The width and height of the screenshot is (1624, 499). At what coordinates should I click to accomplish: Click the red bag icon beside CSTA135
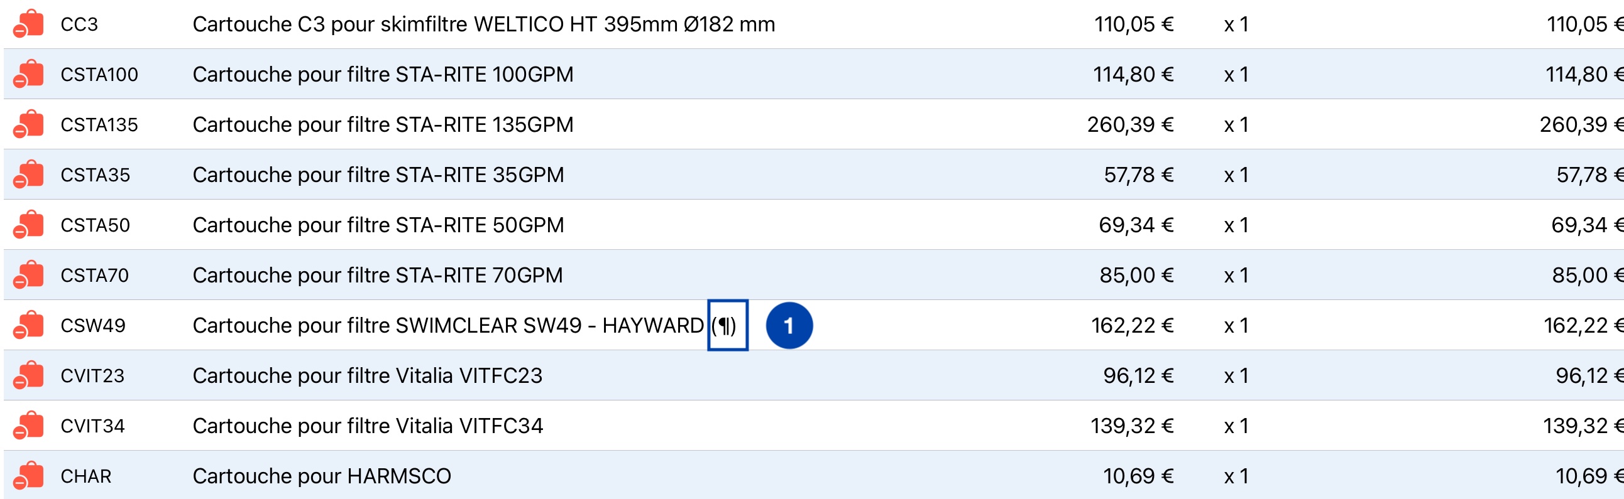click(28, 124)
